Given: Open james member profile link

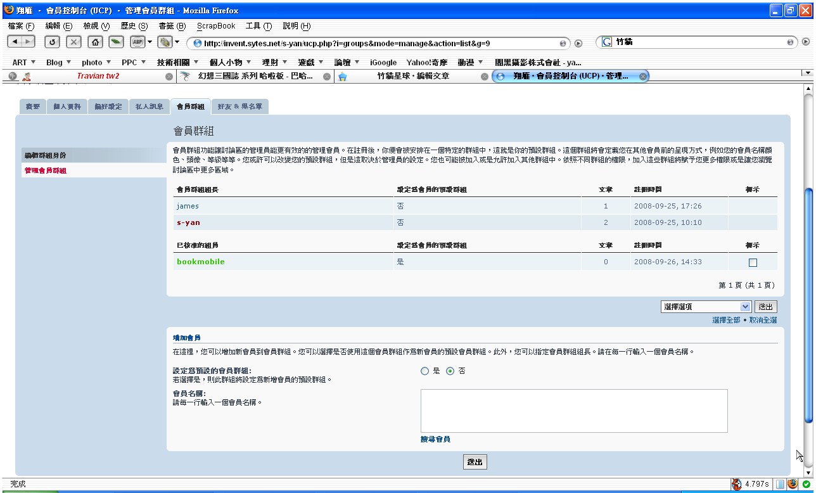Looking at the screenshot, I should [188, 206].
